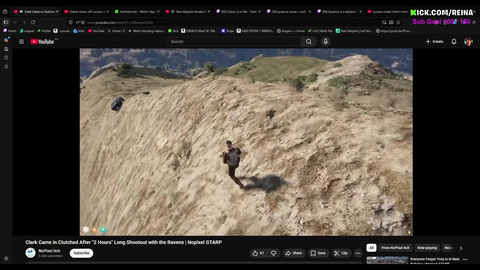Open the OBSBOT Meet SE bookmark
This screenshot has height=270, width=480.
199,31
